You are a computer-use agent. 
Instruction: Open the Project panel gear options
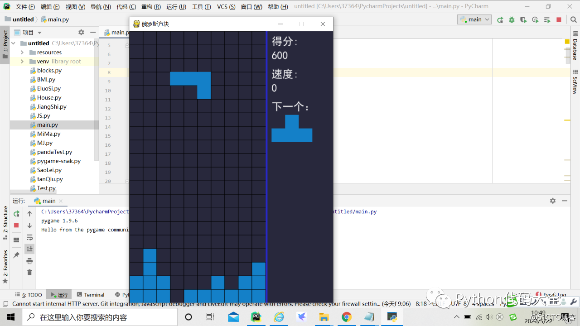[81, 32]
